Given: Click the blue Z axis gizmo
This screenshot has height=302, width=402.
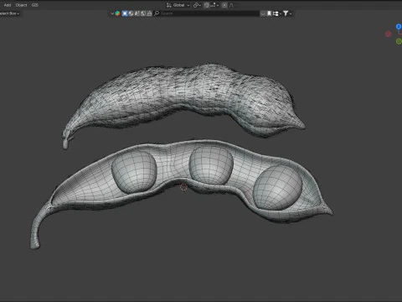Looking at the screenshot, I should 399,27.
